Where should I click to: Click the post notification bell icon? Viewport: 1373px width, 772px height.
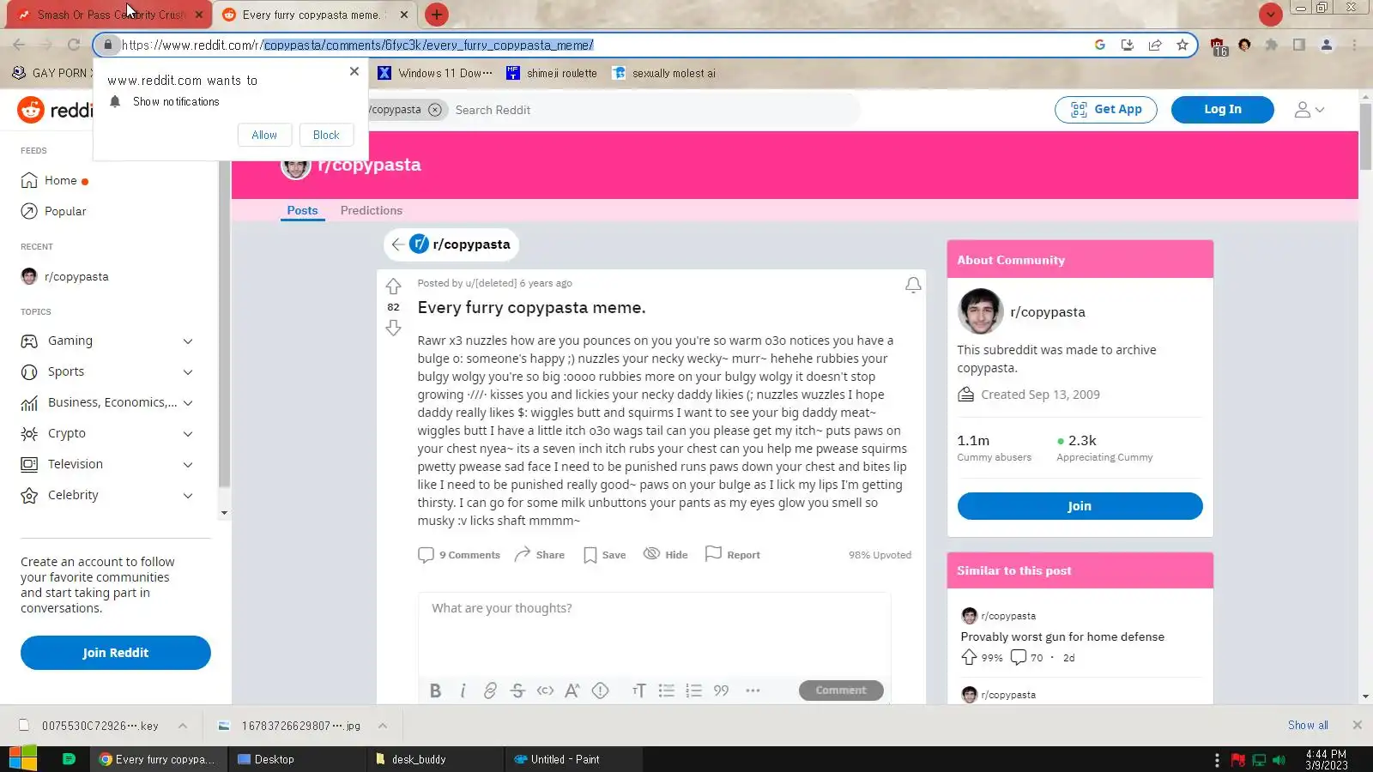coord(913,285)
